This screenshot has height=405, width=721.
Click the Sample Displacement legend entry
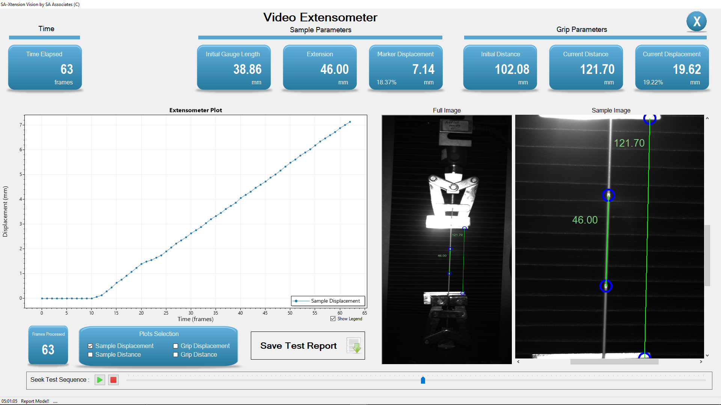click(328, 301)
